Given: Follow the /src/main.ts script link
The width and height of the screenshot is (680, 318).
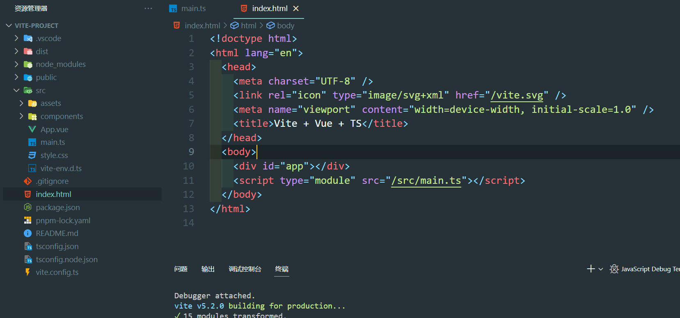Looking at the screenshot, I should tap(426, 181).
